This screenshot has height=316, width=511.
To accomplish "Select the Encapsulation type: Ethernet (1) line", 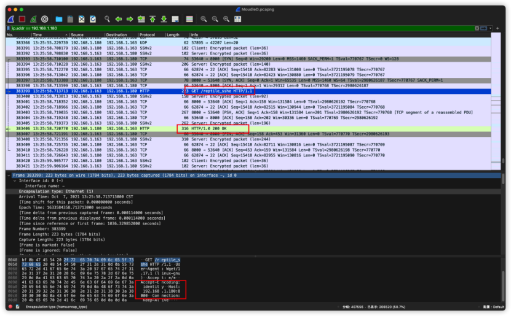I will click(253, 191).
